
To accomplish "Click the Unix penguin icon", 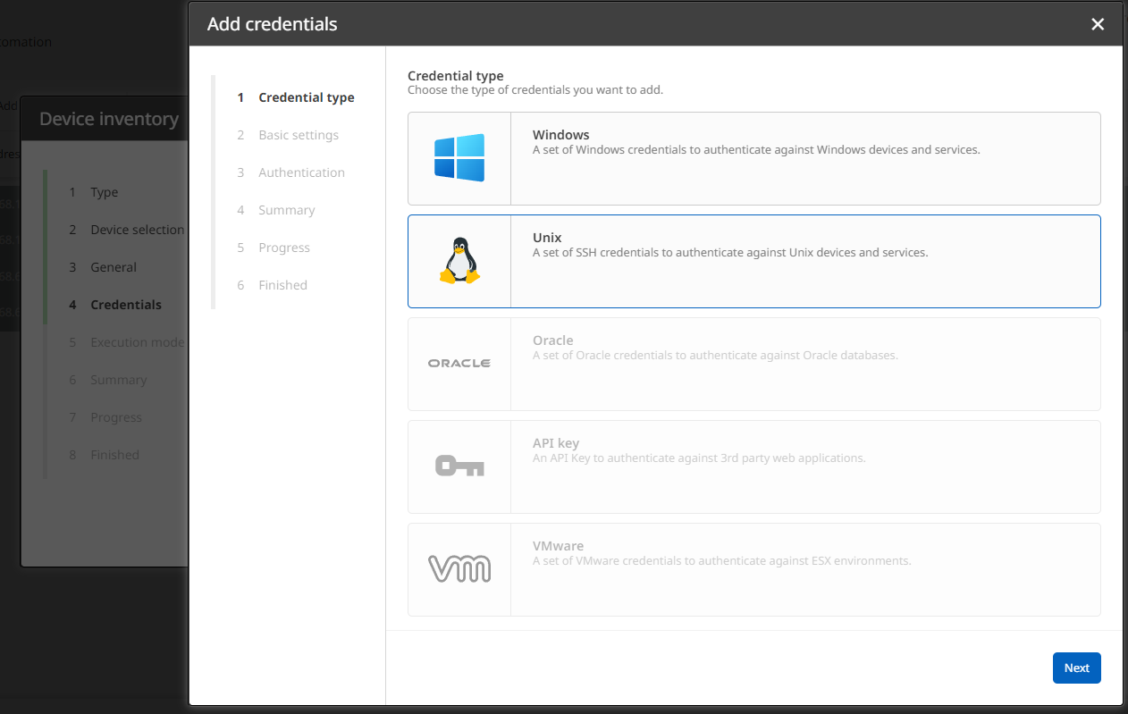I will tap(459, 259).
